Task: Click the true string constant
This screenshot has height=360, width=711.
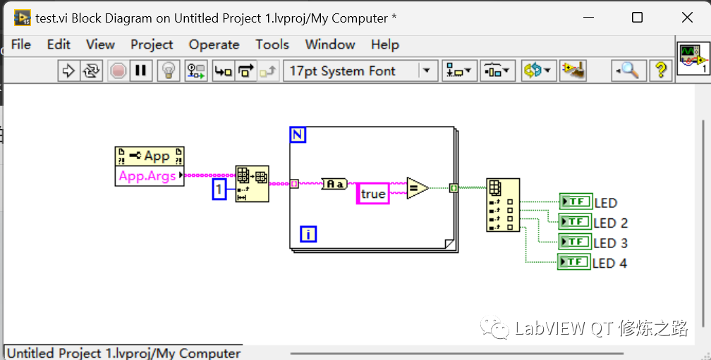Action: [x=372, y=193]
